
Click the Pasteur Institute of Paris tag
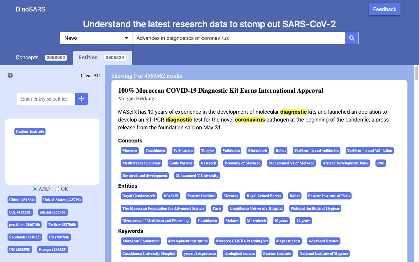click(x=329, y=196)
